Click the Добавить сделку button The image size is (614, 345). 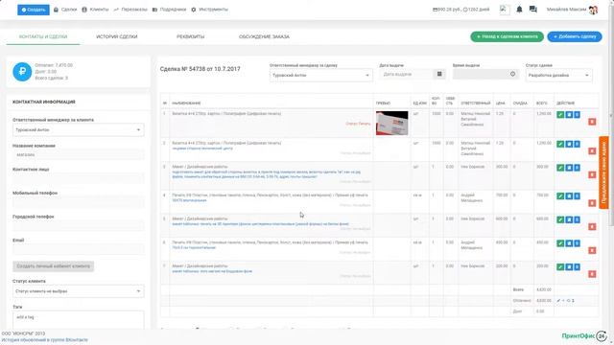575,36
